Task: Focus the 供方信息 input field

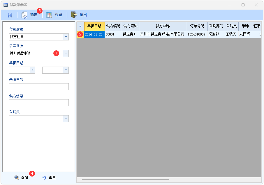Action: click(x=39, y=103)
